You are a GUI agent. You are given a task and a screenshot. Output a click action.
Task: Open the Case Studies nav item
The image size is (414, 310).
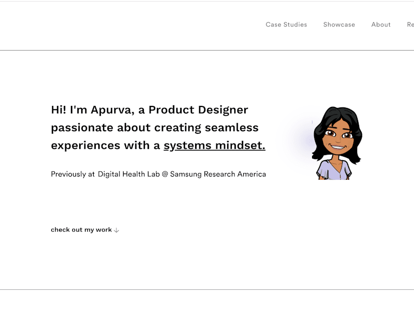tap(286, 24)
